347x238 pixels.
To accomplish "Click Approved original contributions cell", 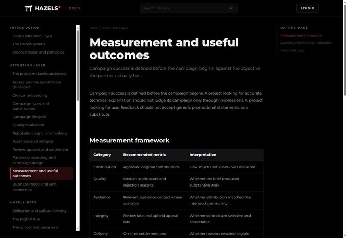I will [152, 167].
